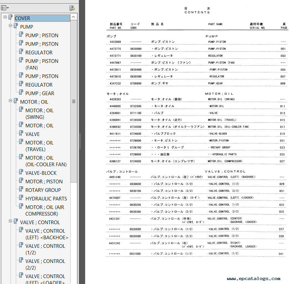Click the PART NAME column header
This screenshot has width=297, height=284.
tap(215, 24)
